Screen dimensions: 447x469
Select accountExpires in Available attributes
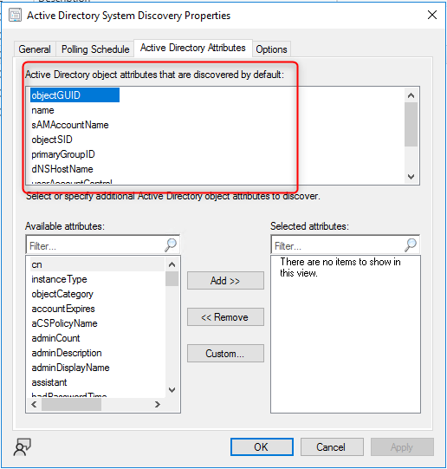pos(63,309)
